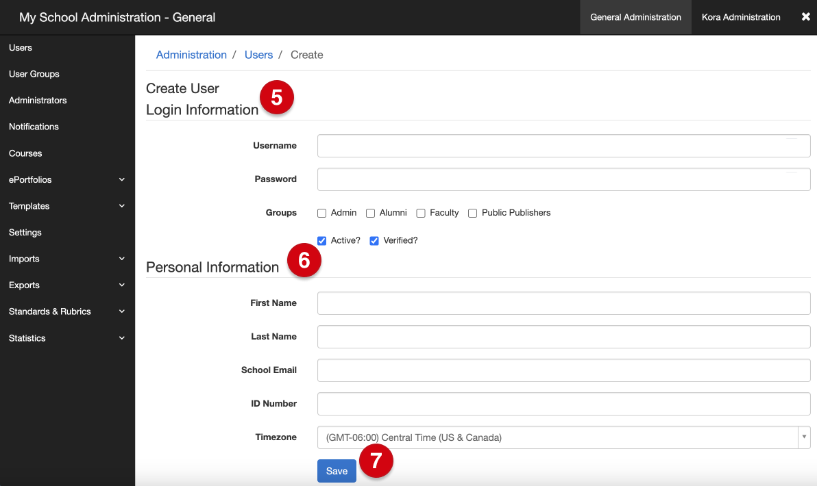Expand the Standards & Rubrics chevron
This screenshot has height=486, width=817.
click(122, 311)
